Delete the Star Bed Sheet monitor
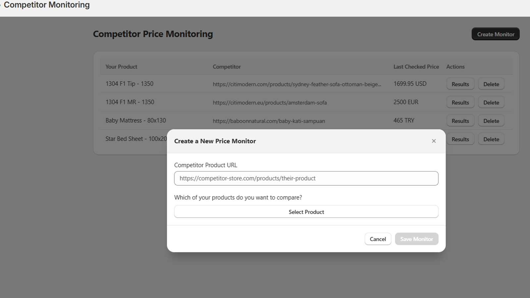This screenshot has height=298, width=530. tap(491, 139)
